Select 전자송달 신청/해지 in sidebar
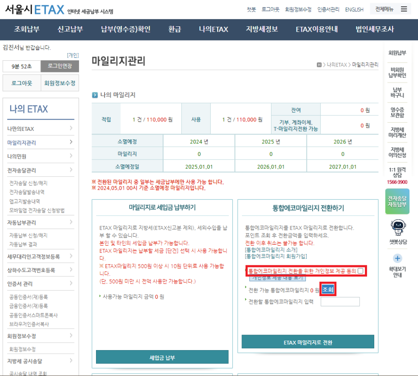 pyautogui.click(x=28, y=183)
